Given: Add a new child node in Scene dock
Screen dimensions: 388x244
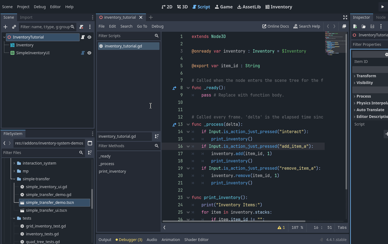Looking at the screenshot, I should tap(5, 27).
